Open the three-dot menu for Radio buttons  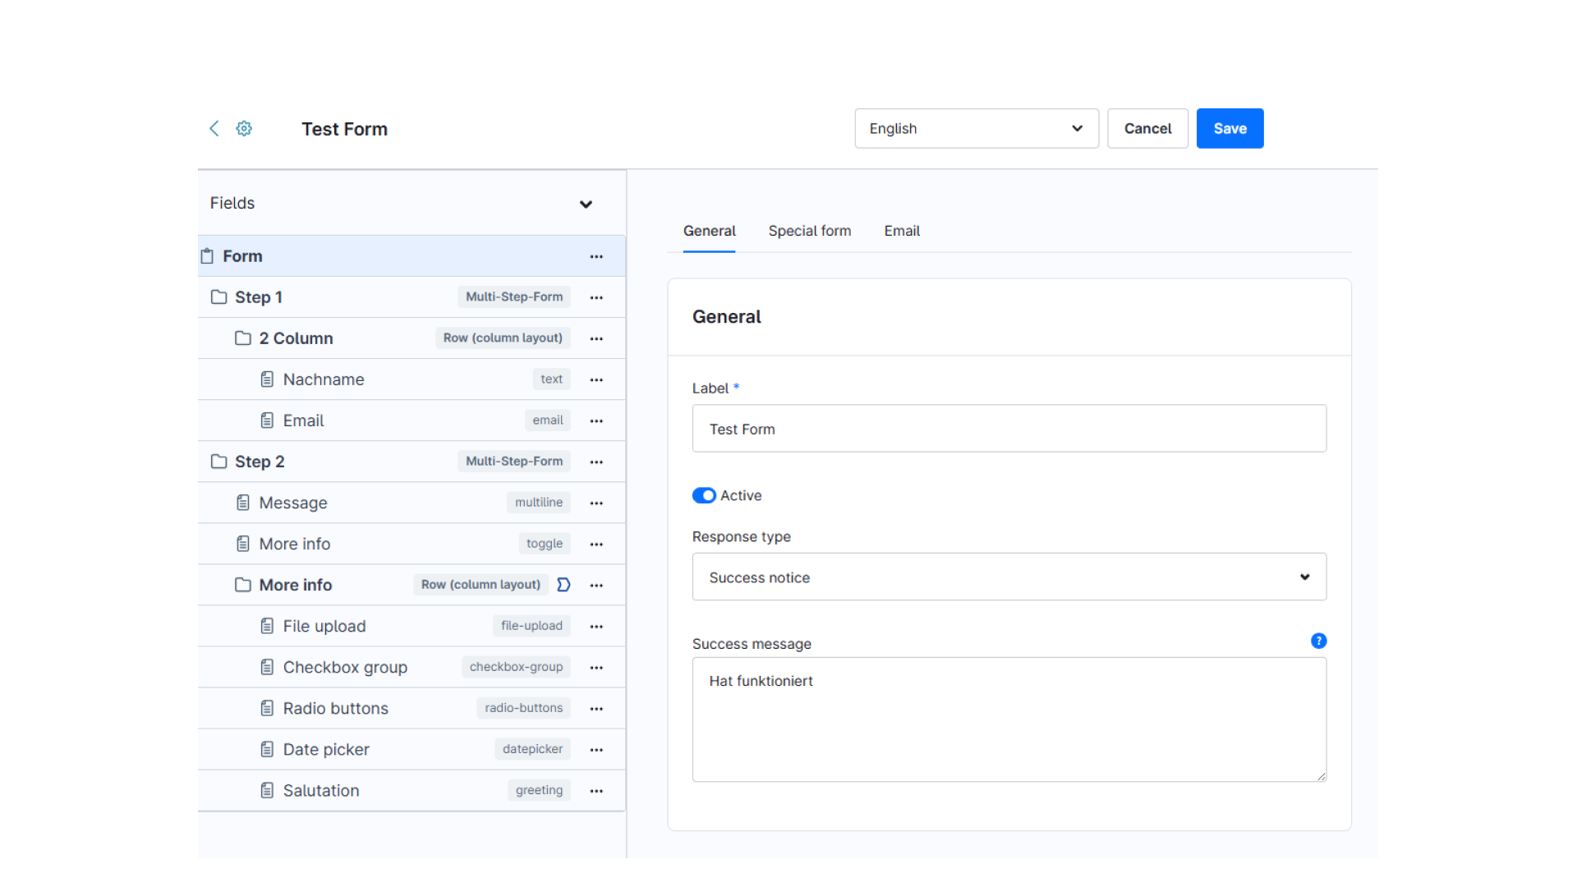[596, 709]
